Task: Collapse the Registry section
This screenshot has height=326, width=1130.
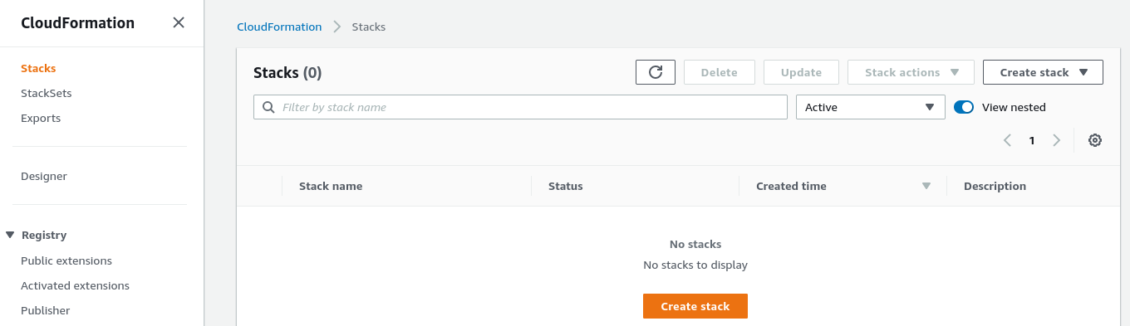Action: (10, 235)
